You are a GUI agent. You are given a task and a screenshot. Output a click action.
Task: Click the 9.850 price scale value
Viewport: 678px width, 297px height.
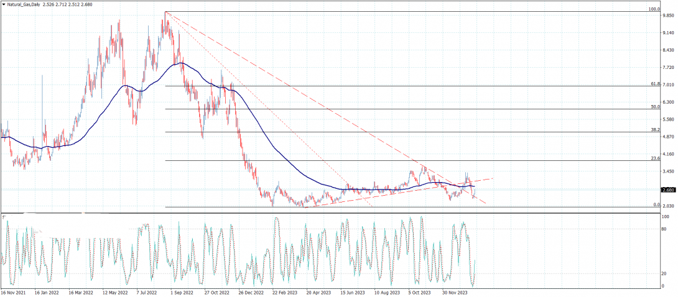pos(668,16)
